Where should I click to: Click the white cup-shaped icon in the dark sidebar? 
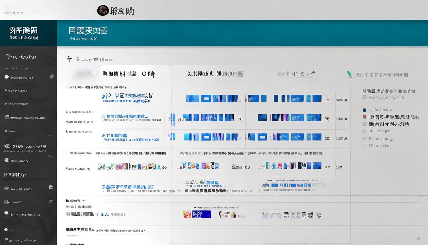(51, 187)
